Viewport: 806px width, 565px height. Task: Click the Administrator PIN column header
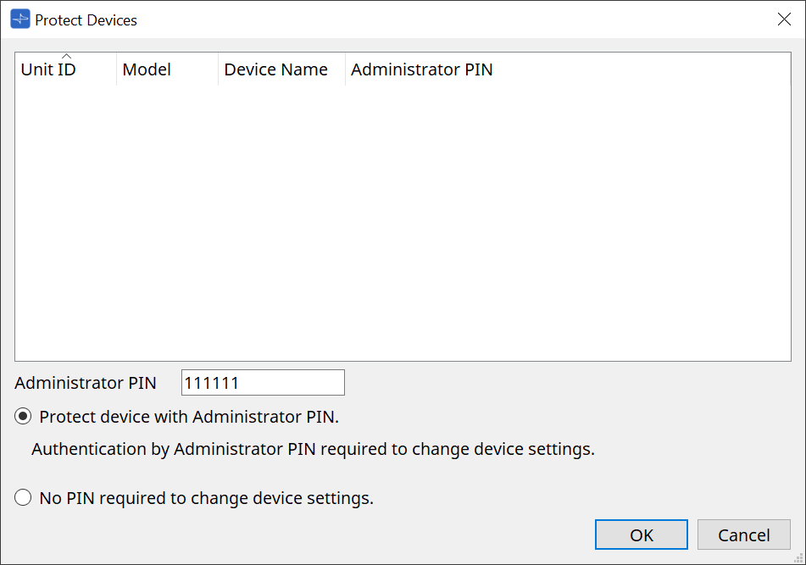[421, 69]
